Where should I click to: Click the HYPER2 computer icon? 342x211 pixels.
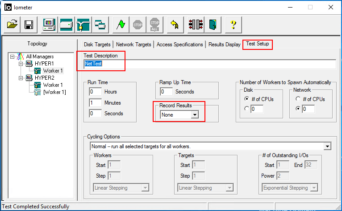pyautogui.click(x=29, y=77)
